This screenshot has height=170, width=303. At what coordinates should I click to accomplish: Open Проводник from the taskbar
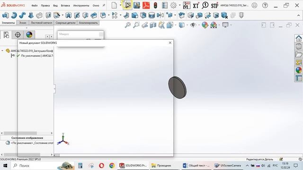pos(161,165)
